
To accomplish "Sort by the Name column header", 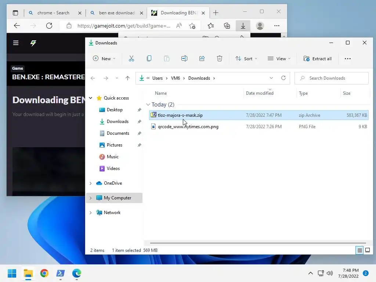I will point(161,93).
